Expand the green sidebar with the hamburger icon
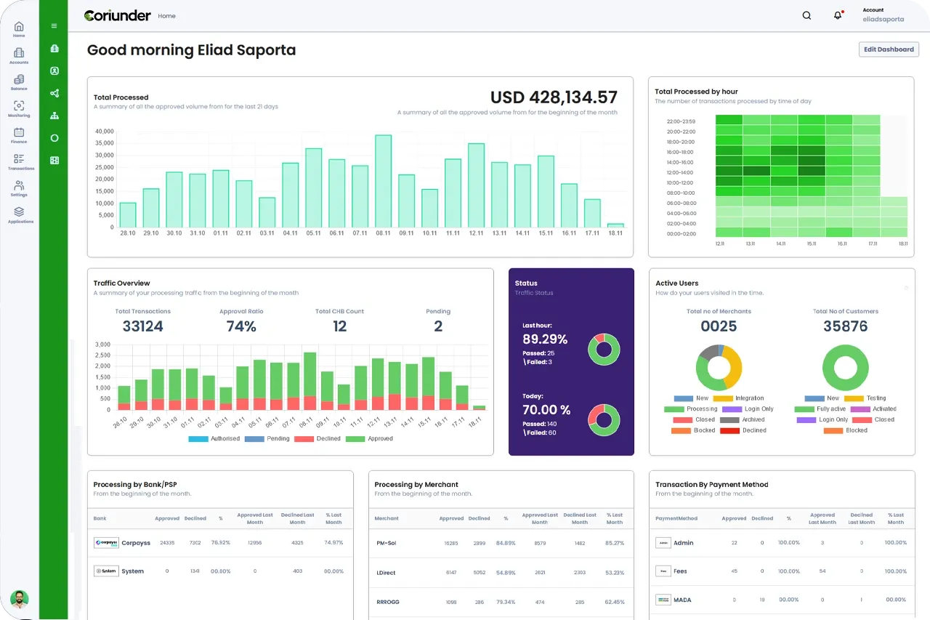Screen dimensions: 930x620 point(54,25)
